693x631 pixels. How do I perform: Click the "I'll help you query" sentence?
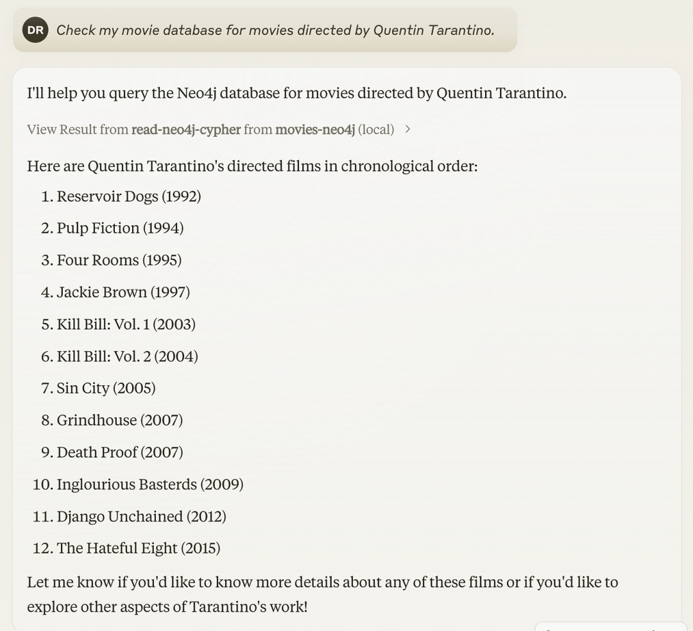pos(296,93)
